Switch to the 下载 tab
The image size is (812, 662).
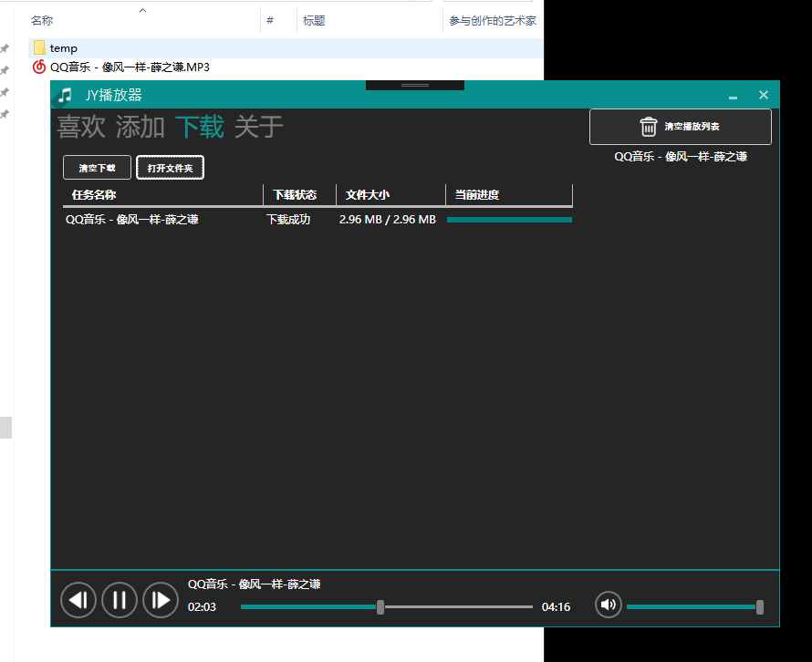pyautogui.click(x=200, y=127)
